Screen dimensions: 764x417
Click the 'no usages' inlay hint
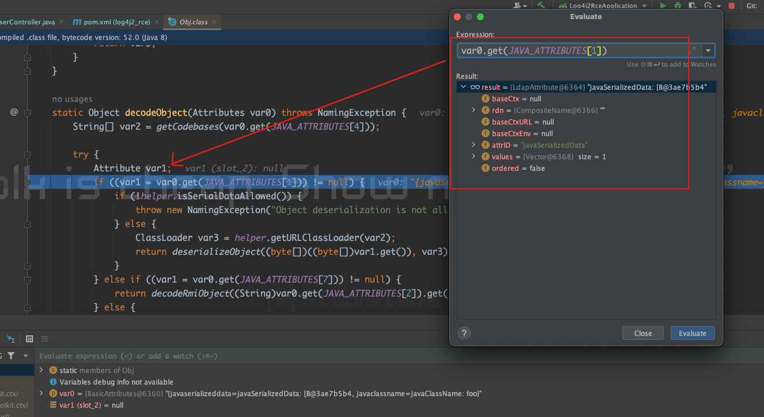(72, 99)
